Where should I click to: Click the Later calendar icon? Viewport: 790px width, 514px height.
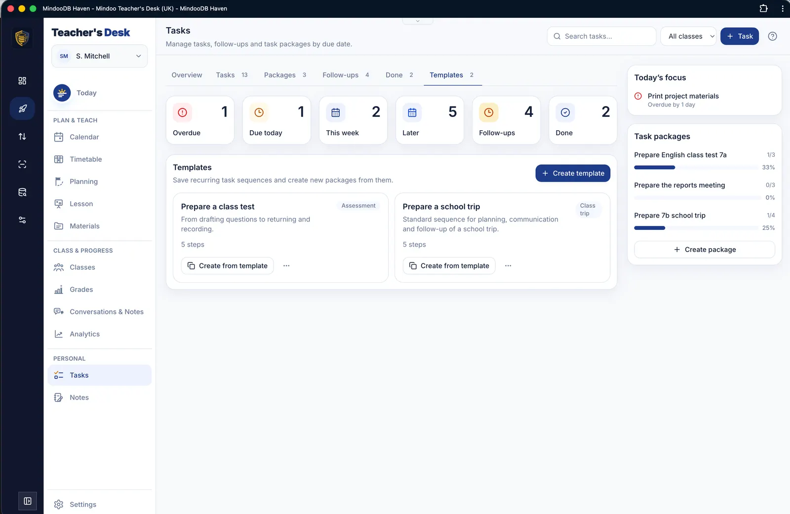click(x=412, y=112)
